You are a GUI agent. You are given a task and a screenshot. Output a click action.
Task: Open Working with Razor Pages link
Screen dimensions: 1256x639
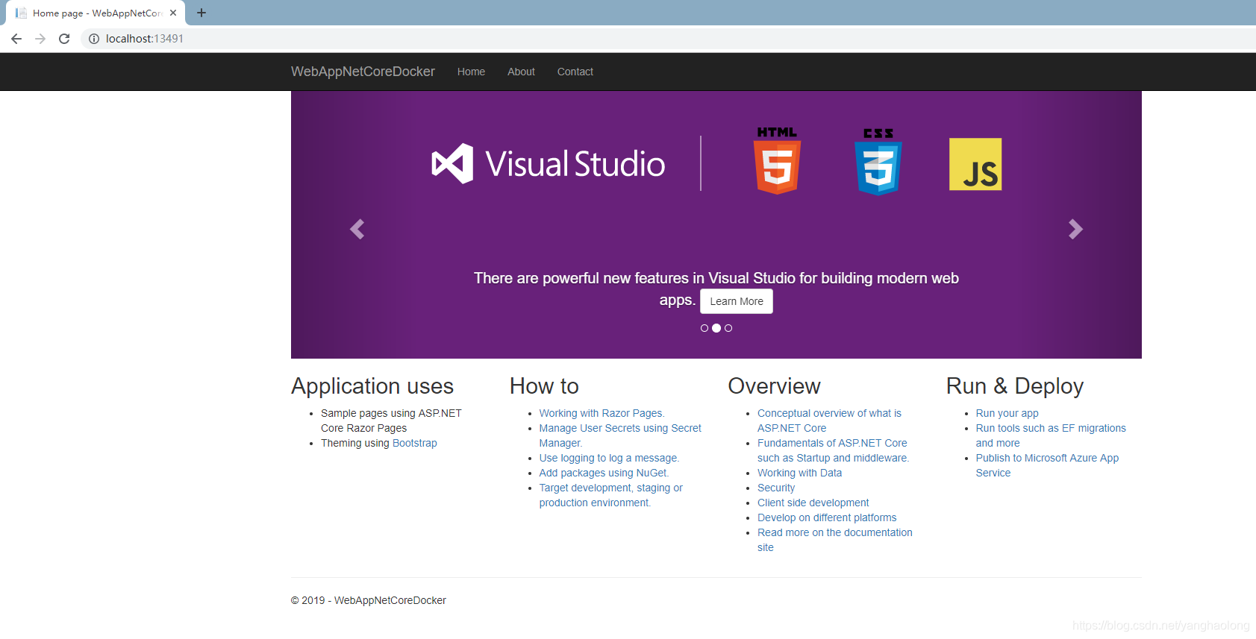(602, 413)
